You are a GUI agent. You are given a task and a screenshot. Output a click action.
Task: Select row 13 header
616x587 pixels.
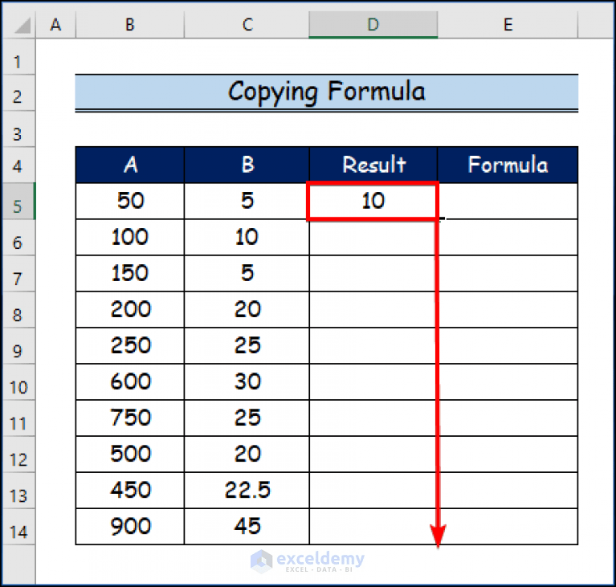[18, 491]
